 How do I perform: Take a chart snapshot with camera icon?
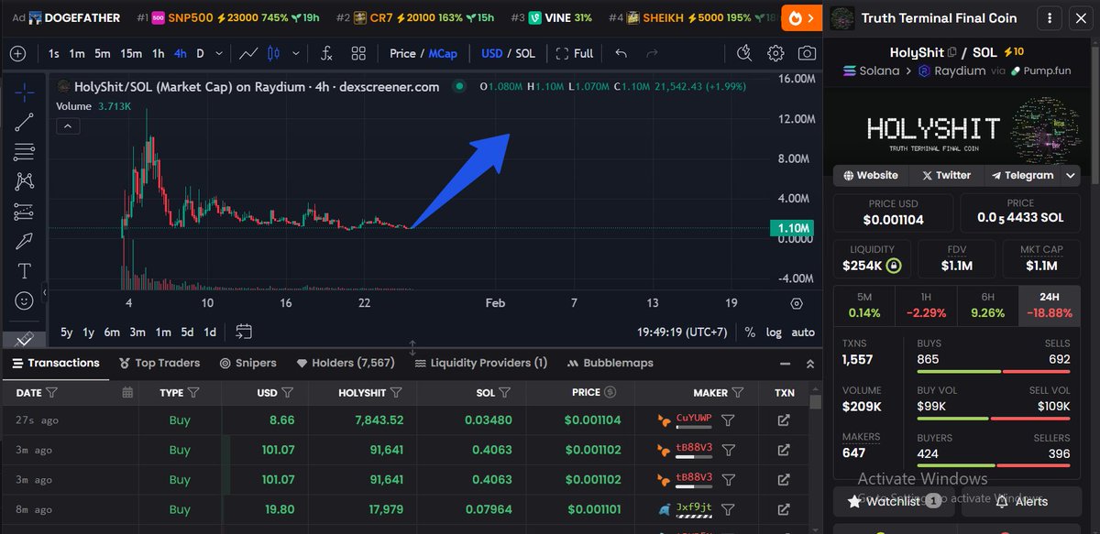click(807, 53)
